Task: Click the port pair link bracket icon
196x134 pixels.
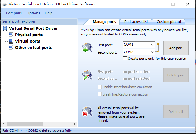Action: (x=157, y=48)
